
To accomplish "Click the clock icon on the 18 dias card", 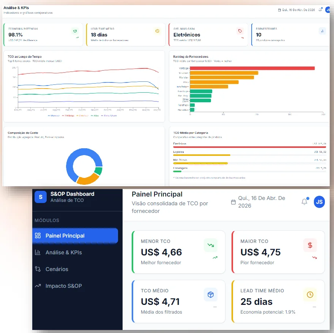I will pos(158,31).
